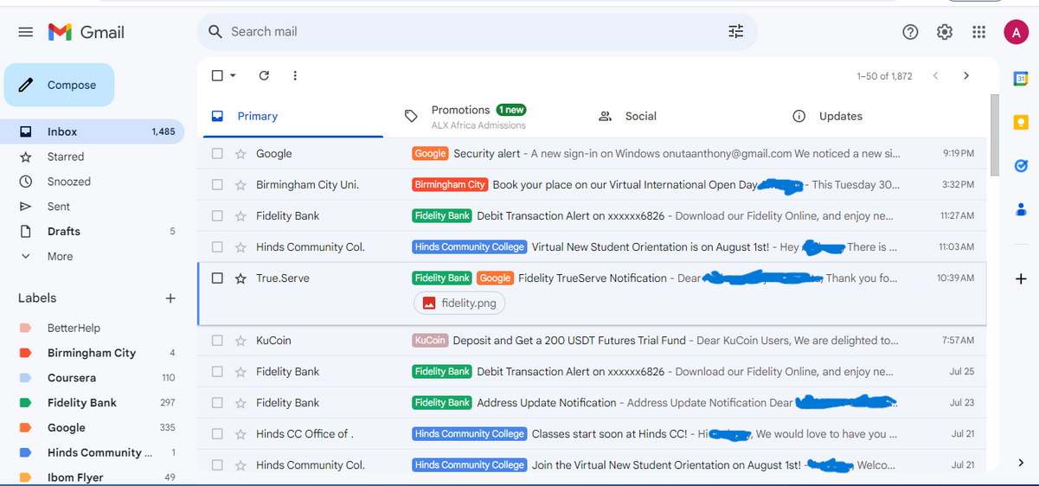Open Google Keep side panel icon
Viewport: 1039px width, 486px height.
coord(1021,122)
